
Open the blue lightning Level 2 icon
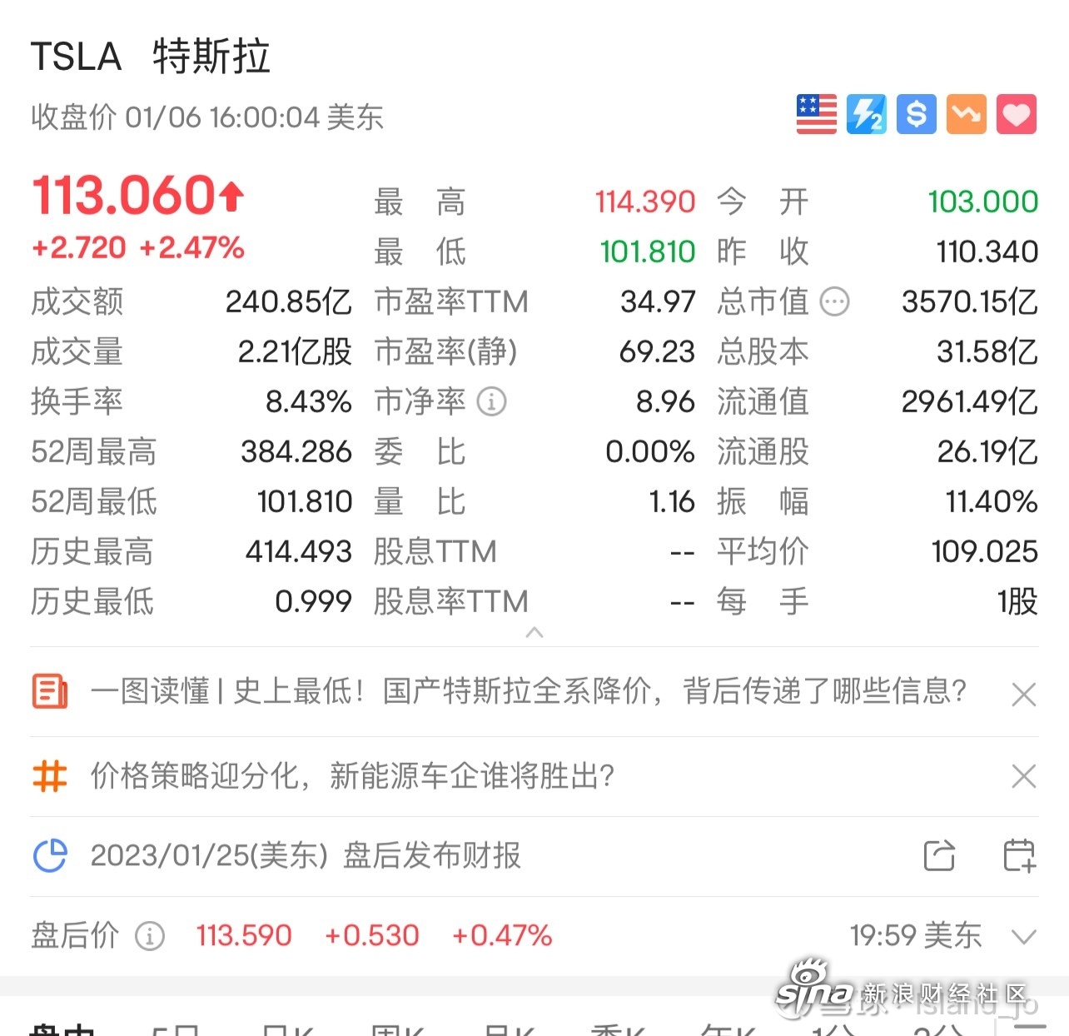tap(866, 114)
